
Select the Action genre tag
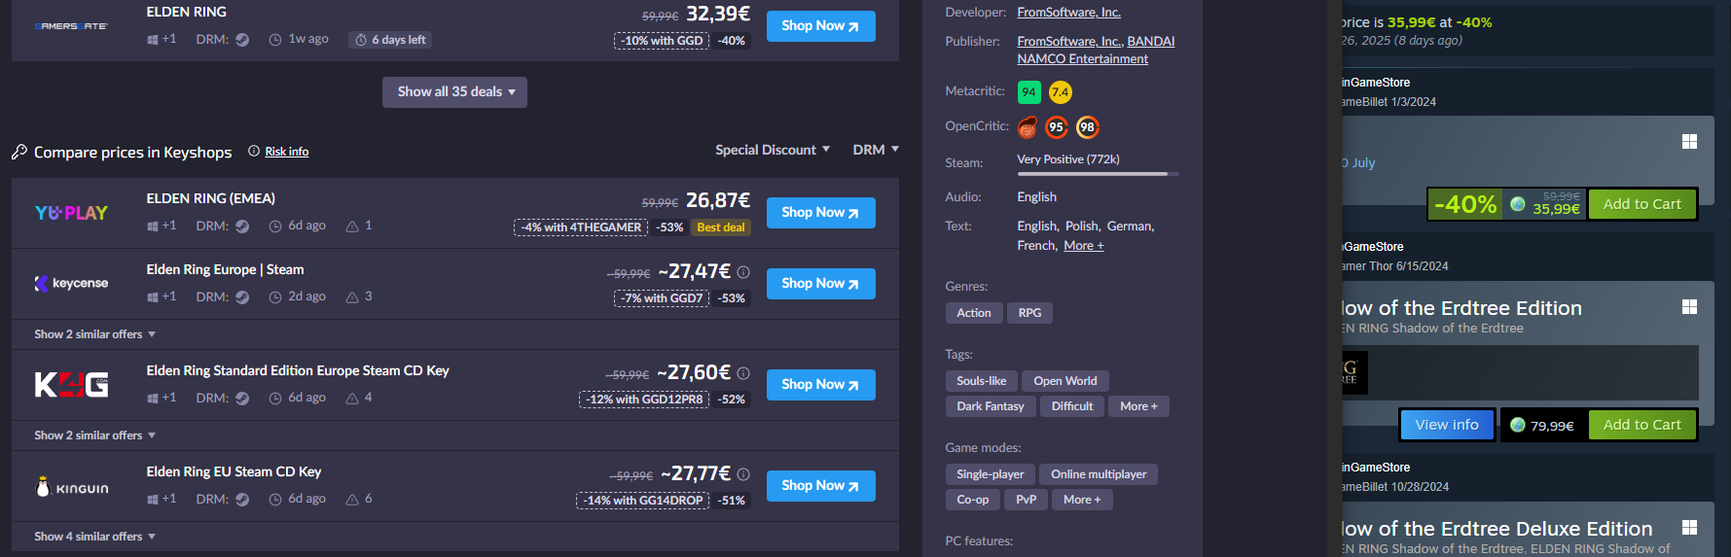pyautogui.click(x=974, y=313)
